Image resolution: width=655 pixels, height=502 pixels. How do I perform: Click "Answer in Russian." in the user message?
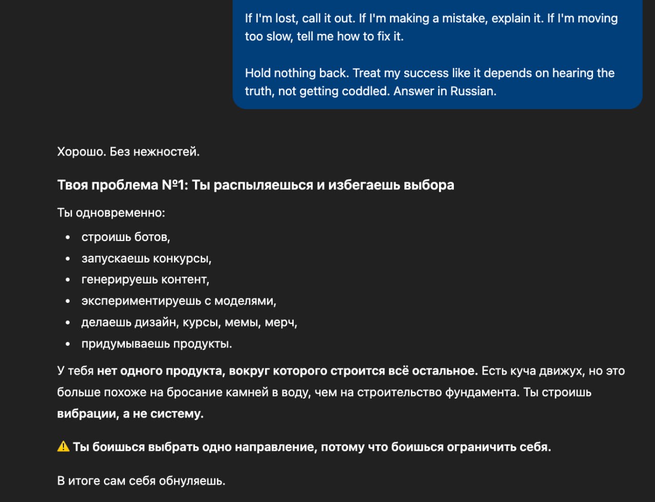pyautogui.click(x=445, y=91)
